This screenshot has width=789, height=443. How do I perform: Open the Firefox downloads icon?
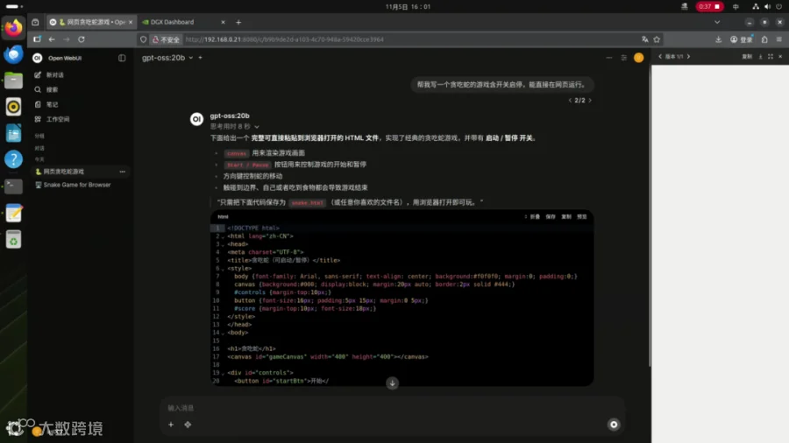(x=719, y=39)
